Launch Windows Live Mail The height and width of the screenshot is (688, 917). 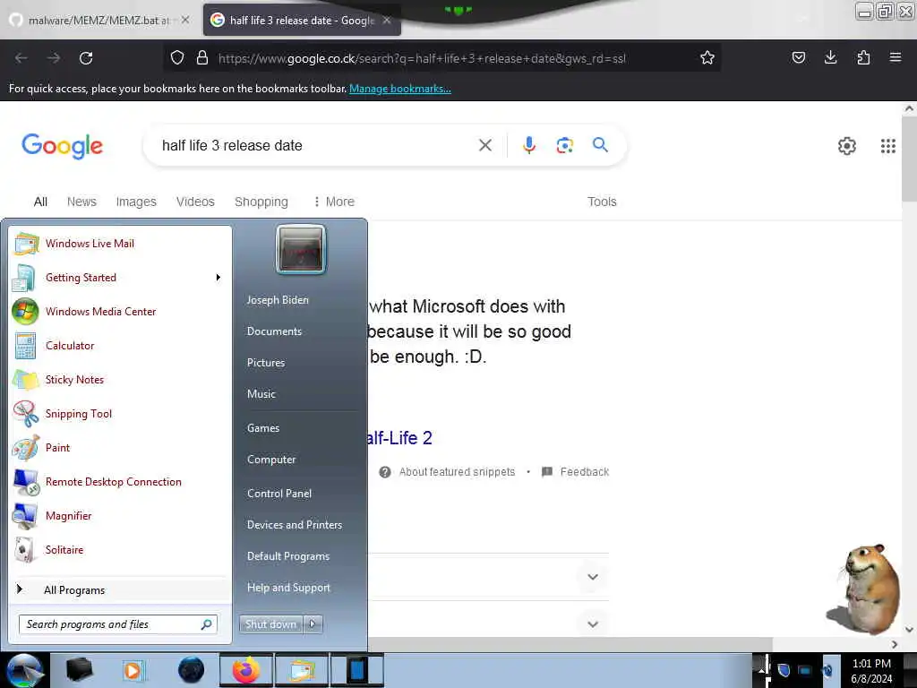pos(120,244)
